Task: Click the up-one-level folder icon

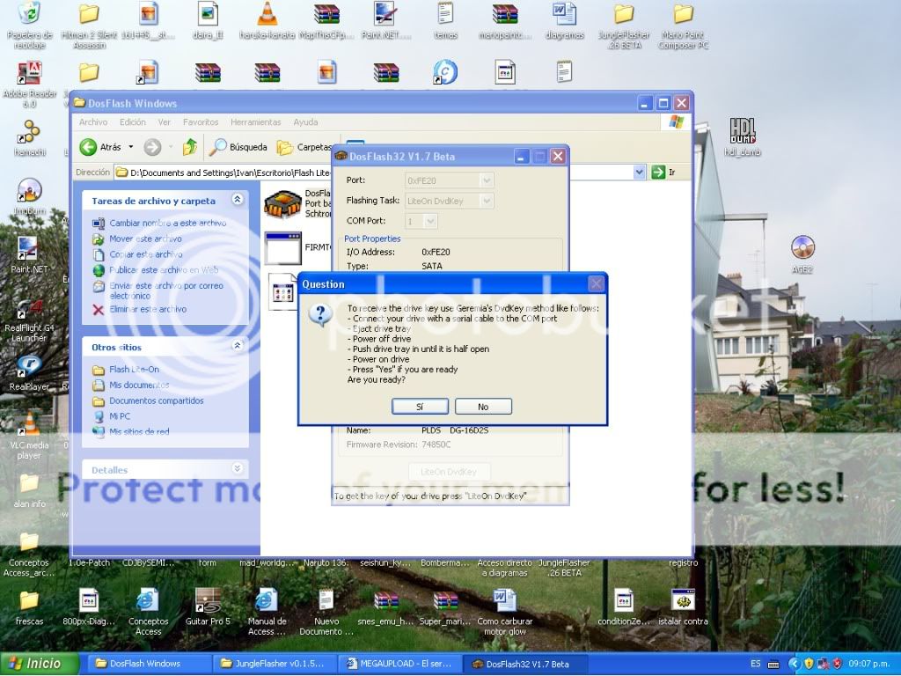Action: tap(190, 147)
